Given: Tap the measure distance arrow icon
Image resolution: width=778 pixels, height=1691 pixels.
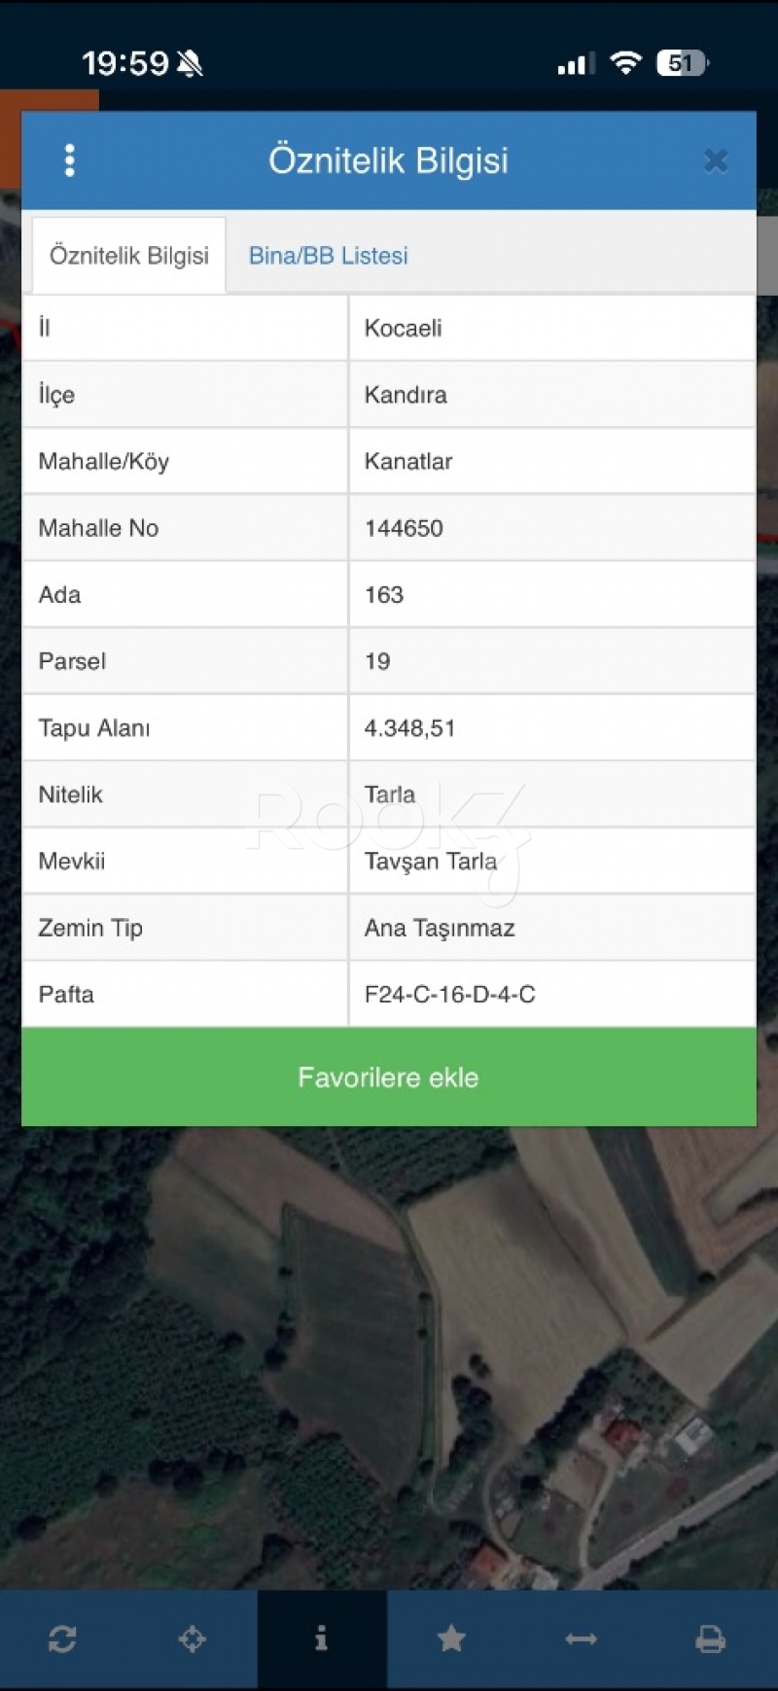Looking at the screenshot, I should point(581,1639).
